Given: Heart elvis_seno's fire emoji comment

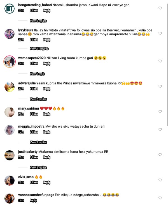Looking at the screenshot, I should point(160,180).
